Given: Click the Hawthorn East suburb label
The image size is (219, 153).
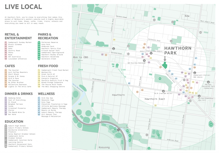Looking at the screenshot, I should 155,99.
